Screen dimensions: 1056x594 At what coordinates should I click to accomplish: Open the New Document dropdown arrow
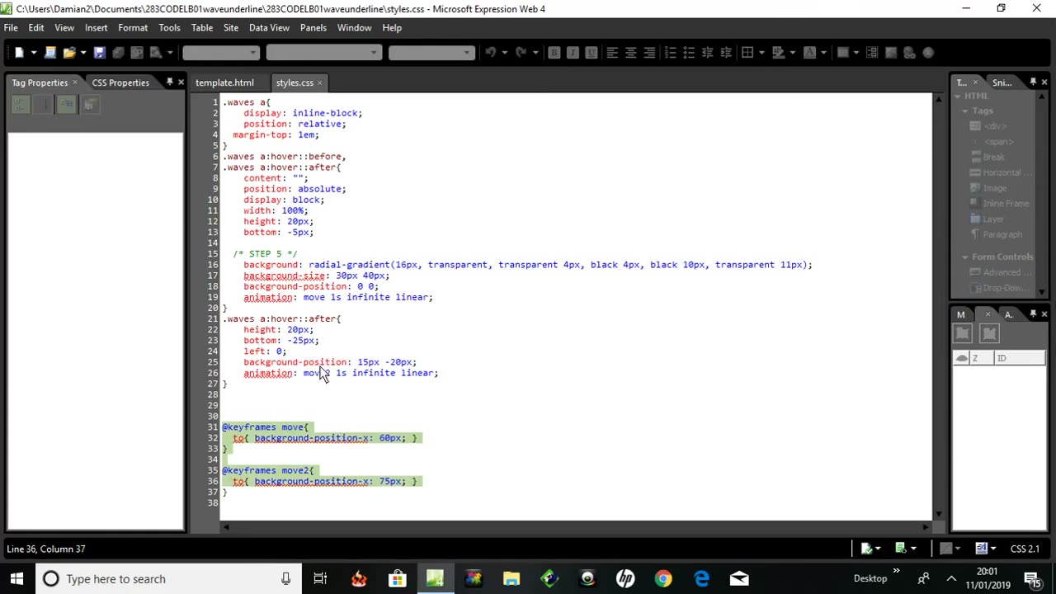[x=34, y=53]
